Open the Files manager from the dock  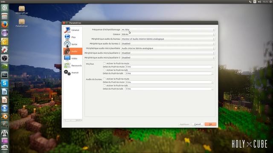point(5,16)
